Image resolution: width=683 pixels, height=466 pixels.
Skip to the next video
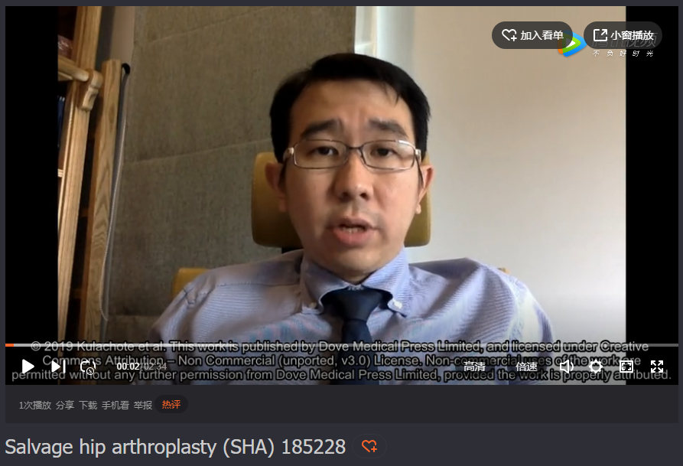point(57,367)
